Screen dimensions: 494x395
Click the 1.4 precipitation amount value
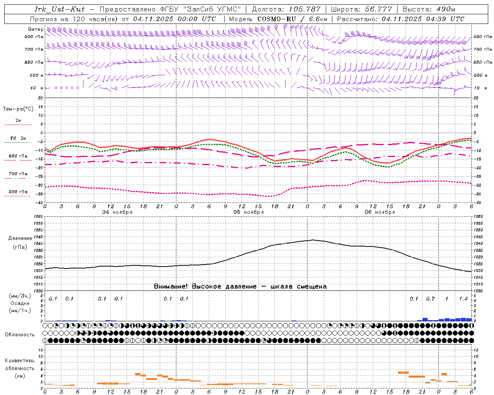(463, 299)
